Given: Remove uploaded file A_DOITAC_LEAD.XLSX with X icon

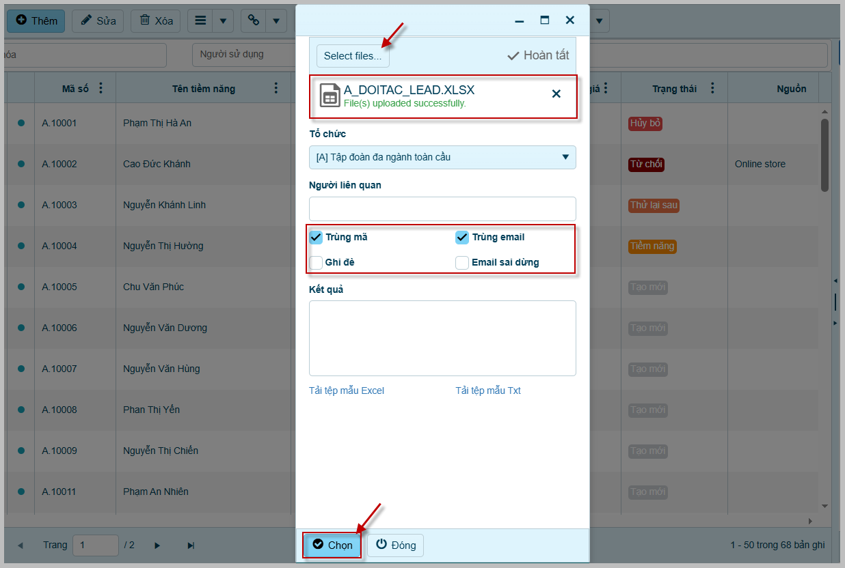Looking at the screenshot, I should (x=556, y=94).
